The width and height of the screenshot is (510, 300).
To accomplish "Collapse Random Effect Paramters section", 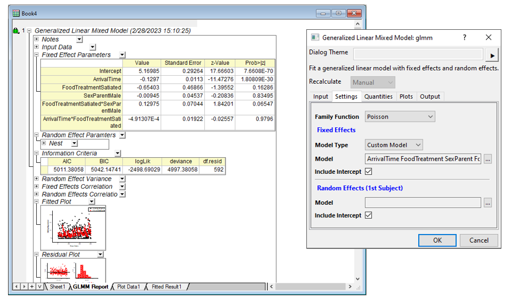I will pos(37,135).
